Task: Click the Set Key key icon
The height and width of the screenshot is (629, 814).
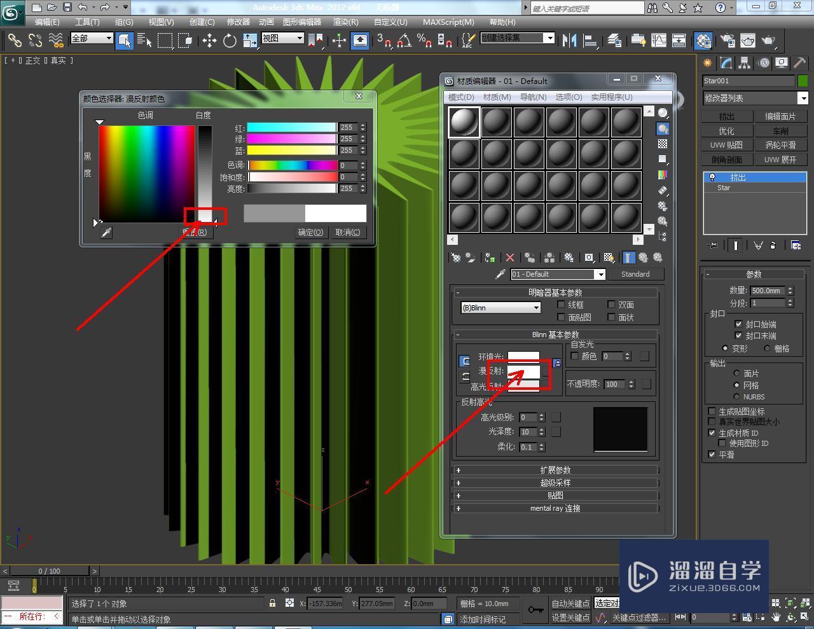Action: tap(535, 610)
